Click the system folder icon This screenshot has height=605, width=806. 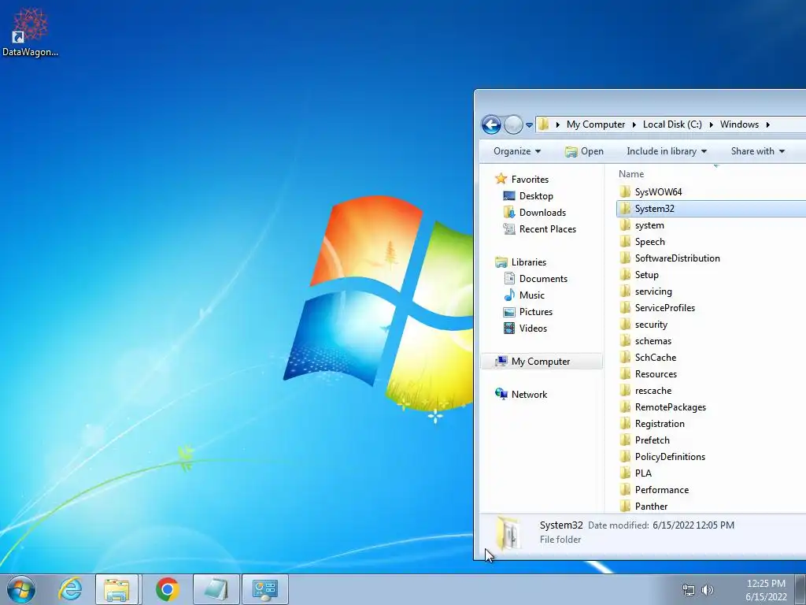tap(625, 225)
